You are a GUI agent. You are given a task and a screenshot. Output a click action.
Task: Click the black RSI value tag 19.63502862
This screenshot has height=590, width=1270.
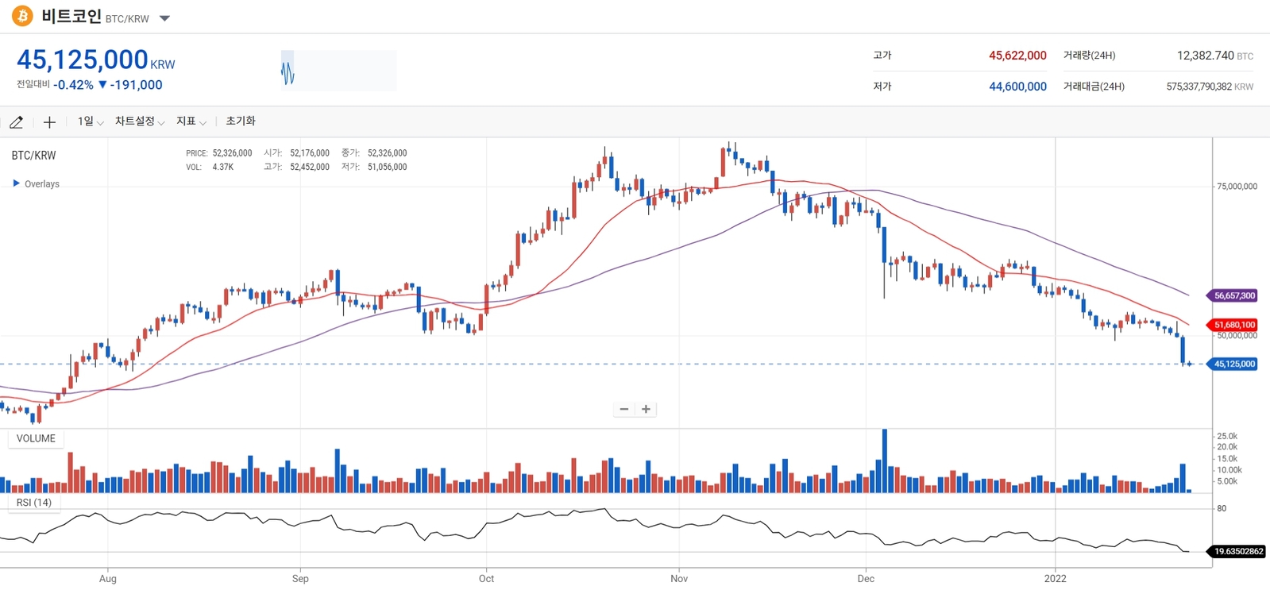1237,551
